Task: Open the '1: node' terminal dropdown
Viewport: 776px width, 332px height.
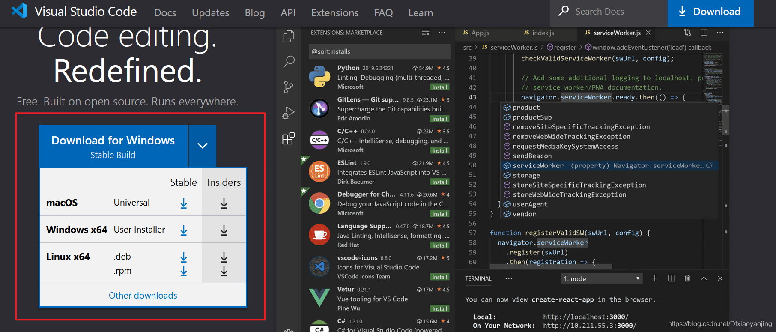Action: [x=602, y=279]
